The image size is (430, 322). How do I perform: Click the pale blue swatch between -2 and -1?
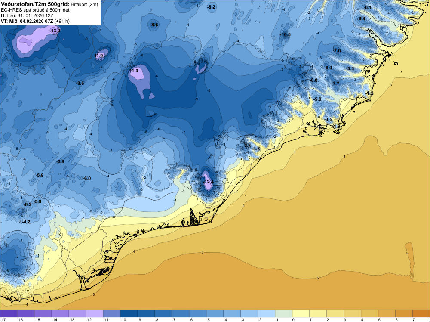pos(267,313)
